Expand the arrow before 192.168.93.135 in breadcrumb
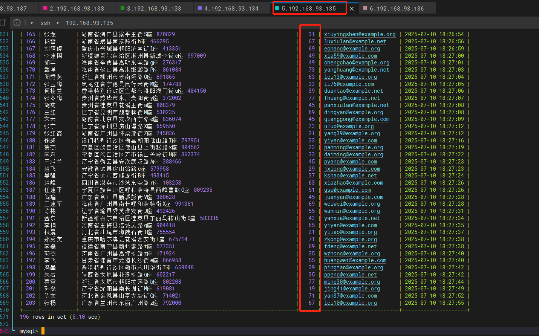The height and width of the screenshot is (336, 539). (58, 23)
